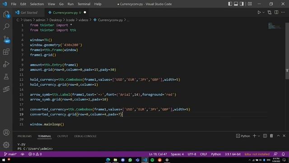This screenshot has height=163, width=289.
Task: Click unsaved dot on Currencyconv.py tab
Action: click(85, 12)
